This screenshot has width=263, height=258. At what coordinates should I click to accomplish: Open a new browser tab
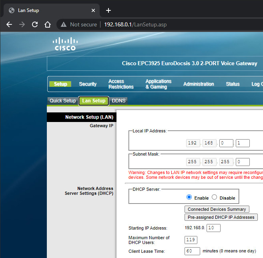(108, 10)
